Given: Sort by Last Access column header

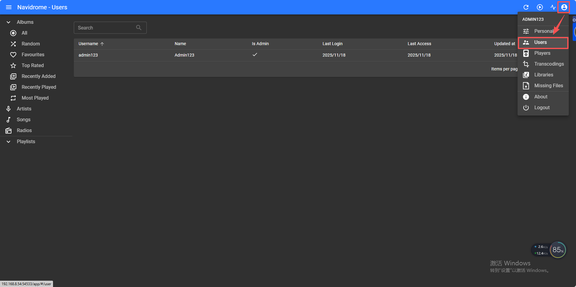Looking at the screenshot, I should [x=419, y=44].
